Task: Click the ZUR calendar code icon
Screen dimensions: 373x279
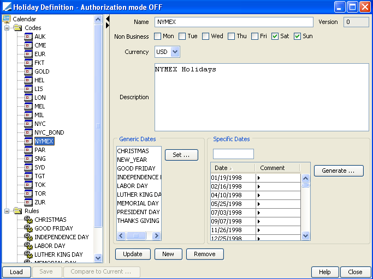Action: point(28,202)
